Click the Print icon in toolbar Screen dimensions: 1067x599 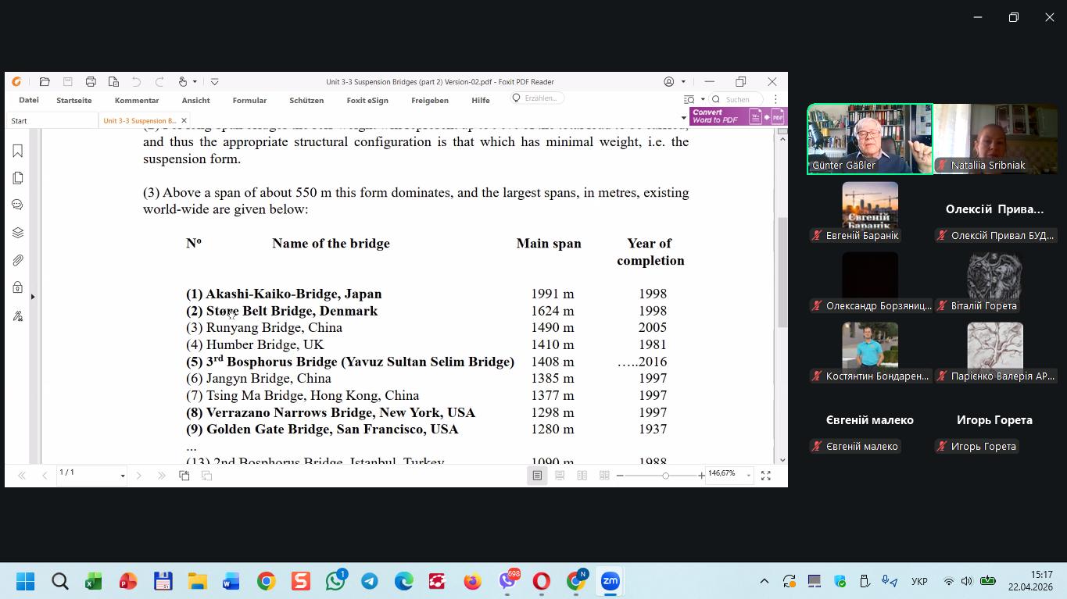pyautogui.click(x=91, y=82)
